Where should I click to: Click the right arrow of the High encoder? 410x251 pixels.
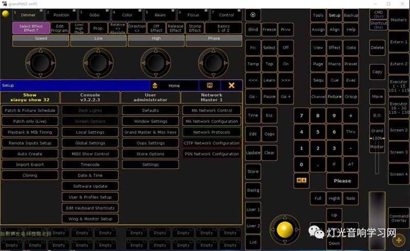click(168, 63)
